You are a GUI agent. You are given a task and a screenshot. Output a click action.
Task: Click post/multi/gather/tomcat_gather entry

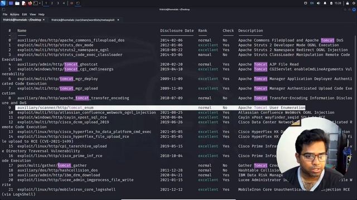point(52,166)
